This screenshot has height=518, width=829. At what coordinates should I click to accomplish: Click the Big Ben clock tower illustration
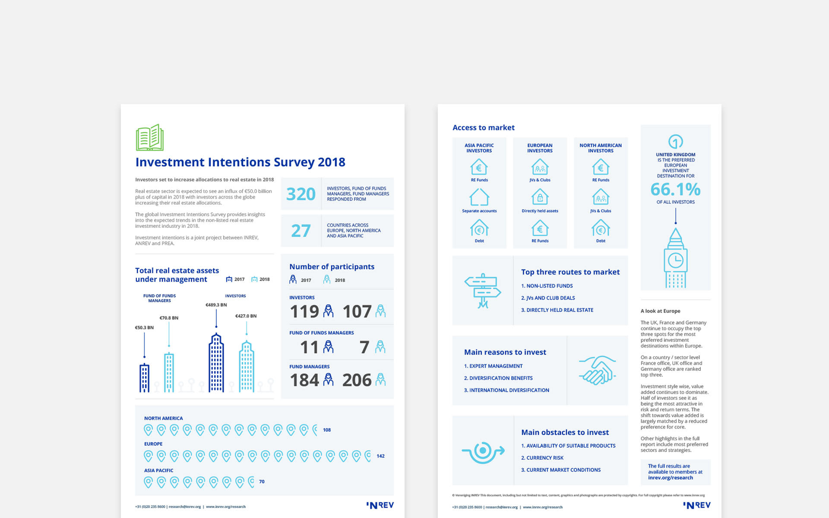click(676, 258)
